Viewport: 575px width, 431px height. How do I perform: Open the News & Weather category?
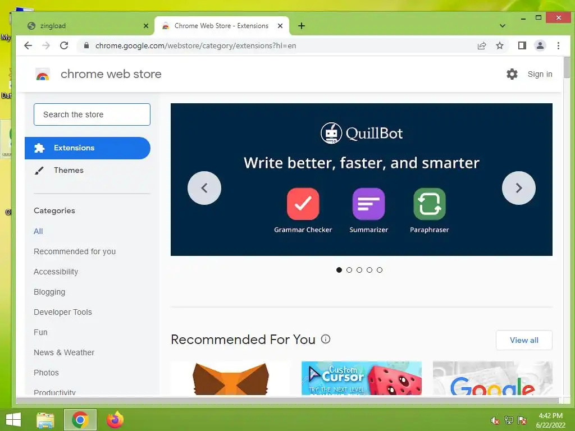(64, 352)
